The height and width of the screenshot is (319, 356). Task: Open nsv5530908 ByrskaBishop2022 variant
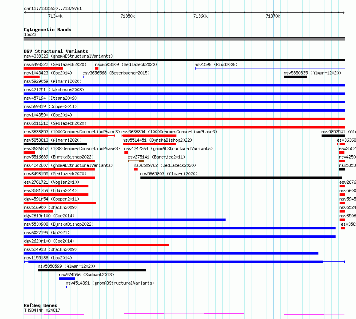click(180, 228)
